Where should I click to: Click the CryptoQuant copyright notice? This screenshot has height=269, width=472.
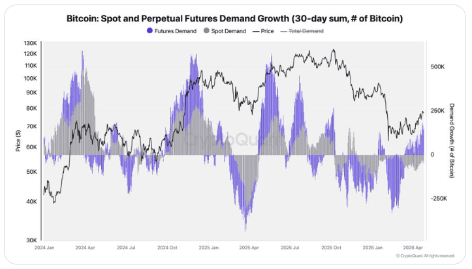[x=425, y=256]
